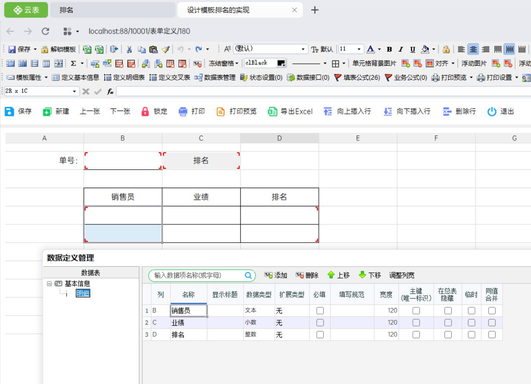Click 删除行 button
The width and height of the screenshot is (531, 384).
coord(459,111)
